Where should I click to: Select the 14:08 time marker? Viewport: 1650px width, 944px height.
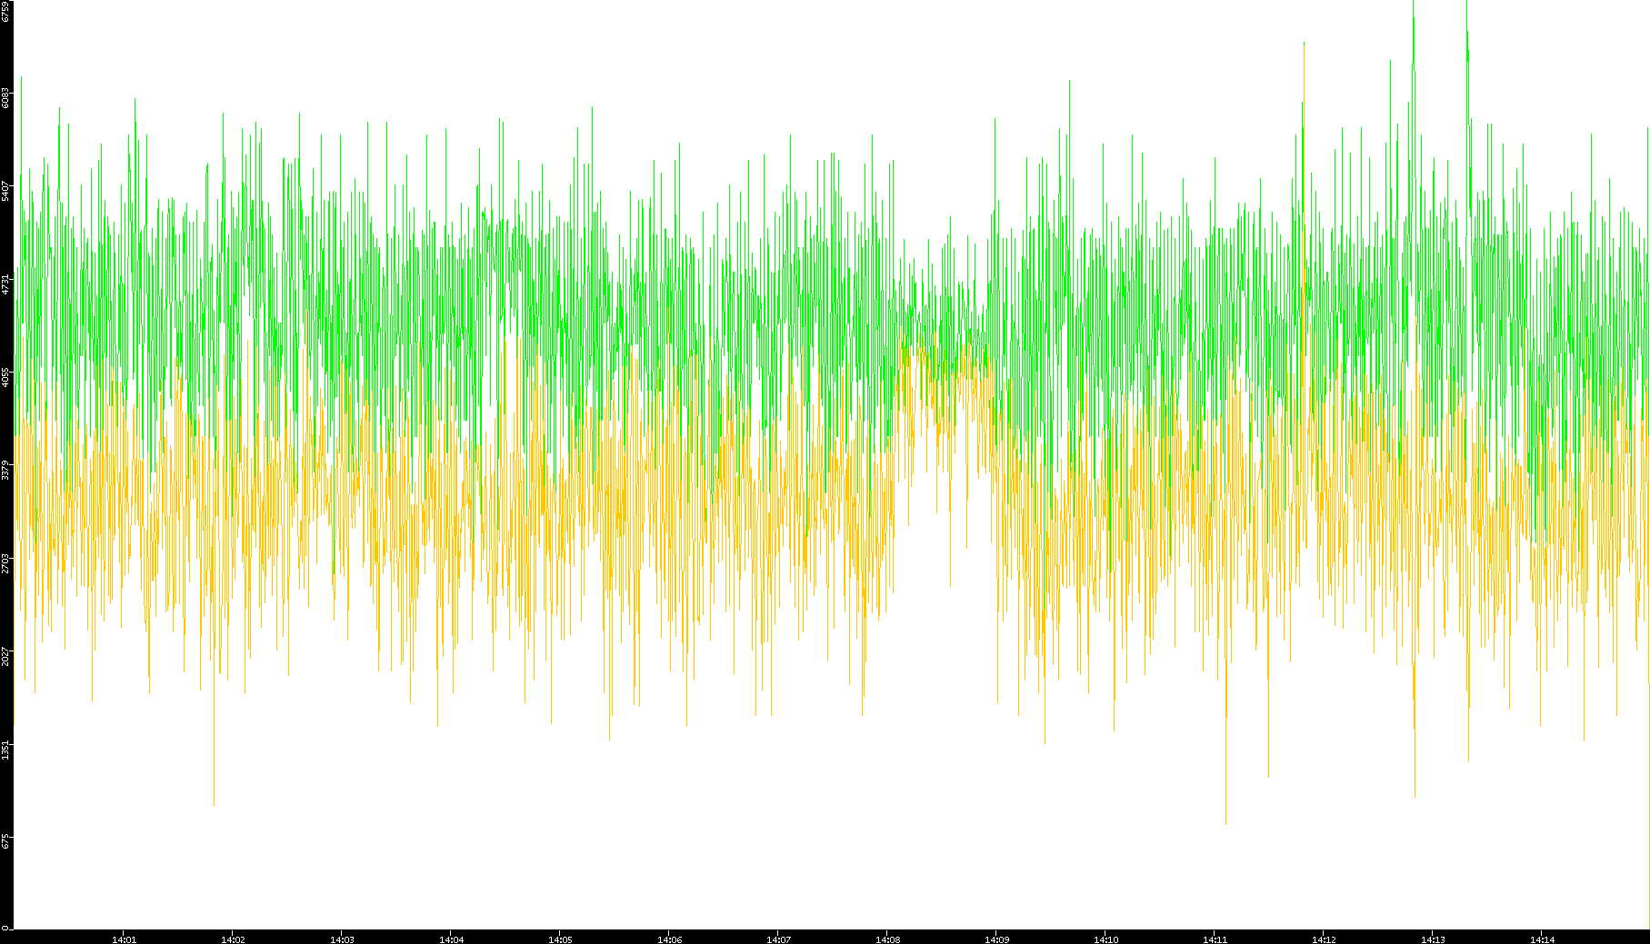887,939
